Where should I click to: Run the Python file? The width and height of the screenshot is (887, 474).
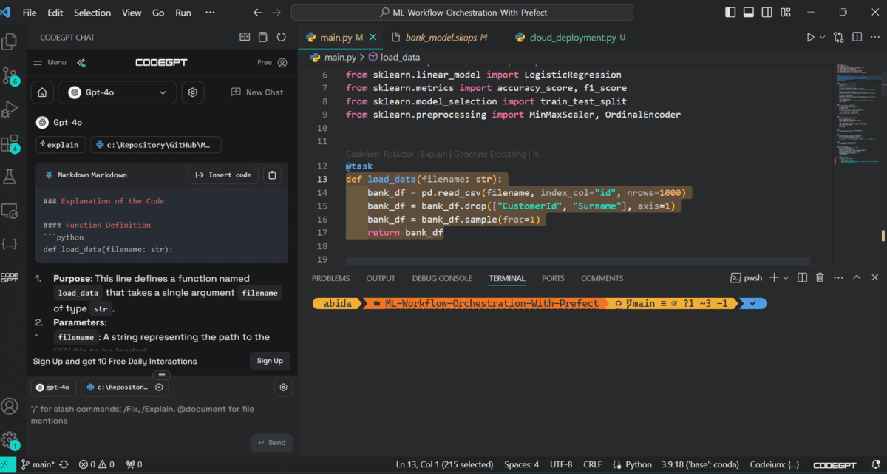pyautogui.click(x=811, y=37)
